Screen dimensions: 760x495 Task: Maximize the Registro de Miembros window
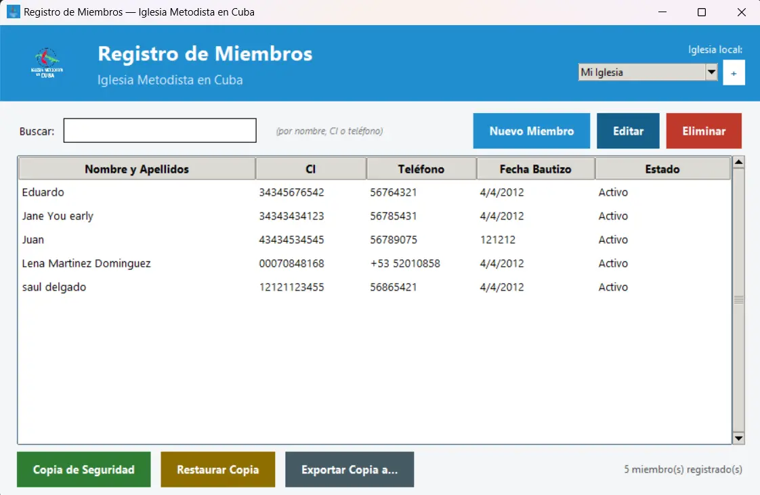(x=701, y=12)
